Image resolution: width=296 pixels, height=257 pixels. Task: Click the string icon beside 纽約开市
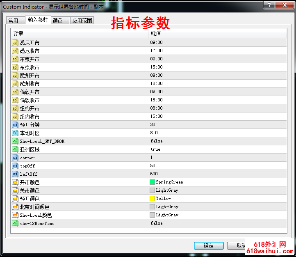pos(15,108)
